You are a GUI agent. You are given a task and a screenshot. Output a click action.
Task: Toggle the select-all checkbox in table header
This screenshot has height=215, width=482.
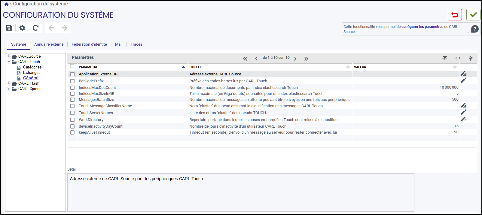72,66
